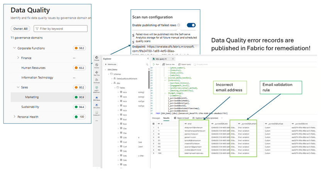This screenshot has height=173, width=332.
Task: Click Explain query in the toolbar
Action: [x=185, y=64]
